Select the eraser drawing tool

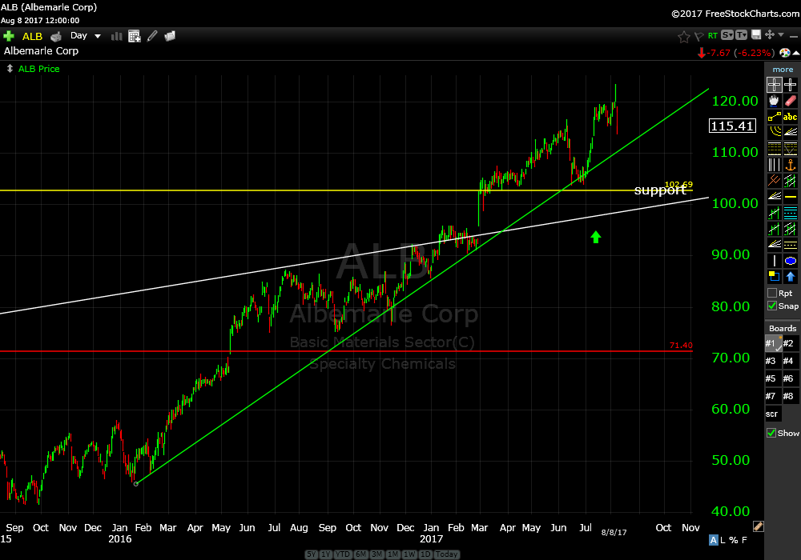click(x=791, y=101)
